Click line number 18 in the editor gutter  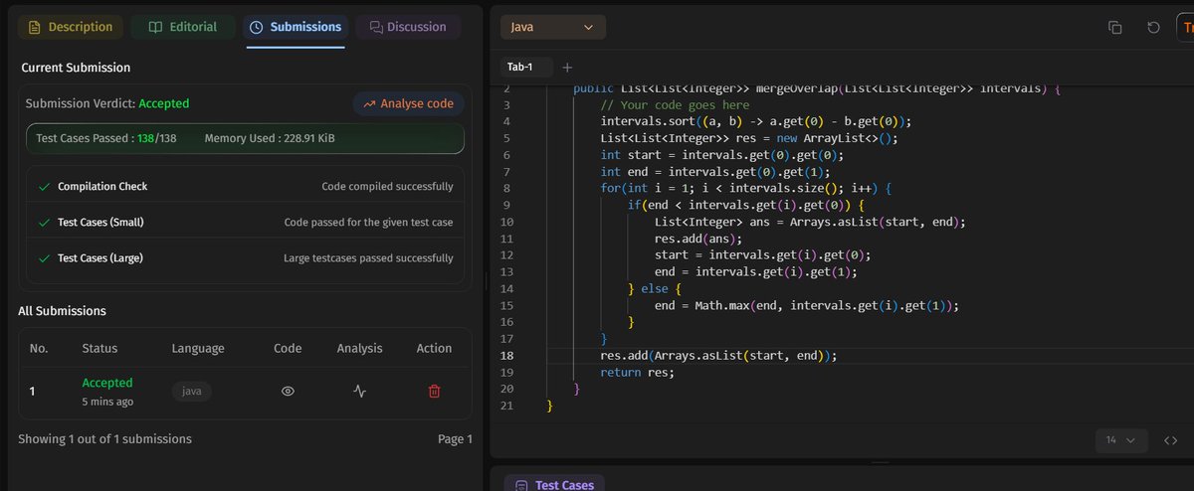[x=506, y=355]
